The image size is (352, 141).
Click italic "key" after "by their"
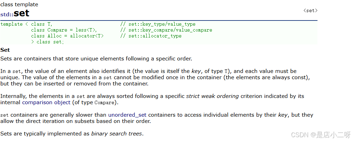click(283, 115)
